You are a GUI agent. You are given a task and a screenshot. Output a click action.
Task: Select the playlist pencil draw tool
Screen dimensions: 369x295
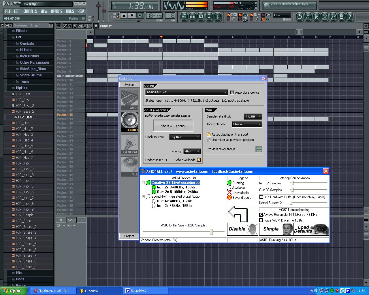click(x=65, y=26)
